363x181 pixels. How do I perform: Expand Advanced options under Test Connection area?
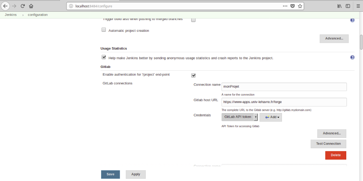click(332, 133)
